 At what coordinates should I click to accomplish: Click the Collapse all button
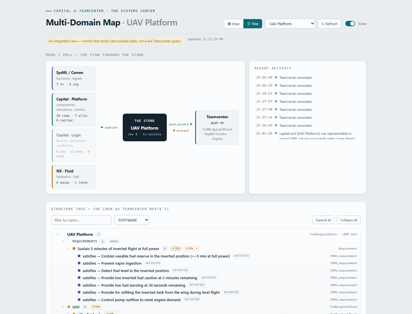click(349, 220)
